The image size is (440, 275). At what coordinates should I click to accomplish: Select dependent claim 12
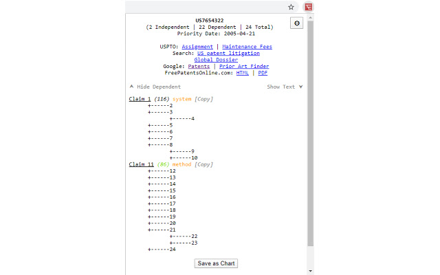click(x=173, y=171)
